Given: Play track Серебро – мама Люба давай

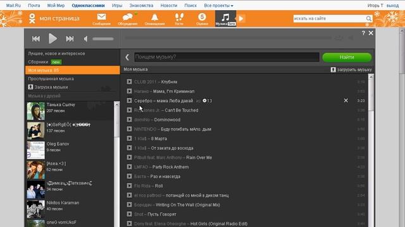Looking at the screenshot, I should [129, 100].
